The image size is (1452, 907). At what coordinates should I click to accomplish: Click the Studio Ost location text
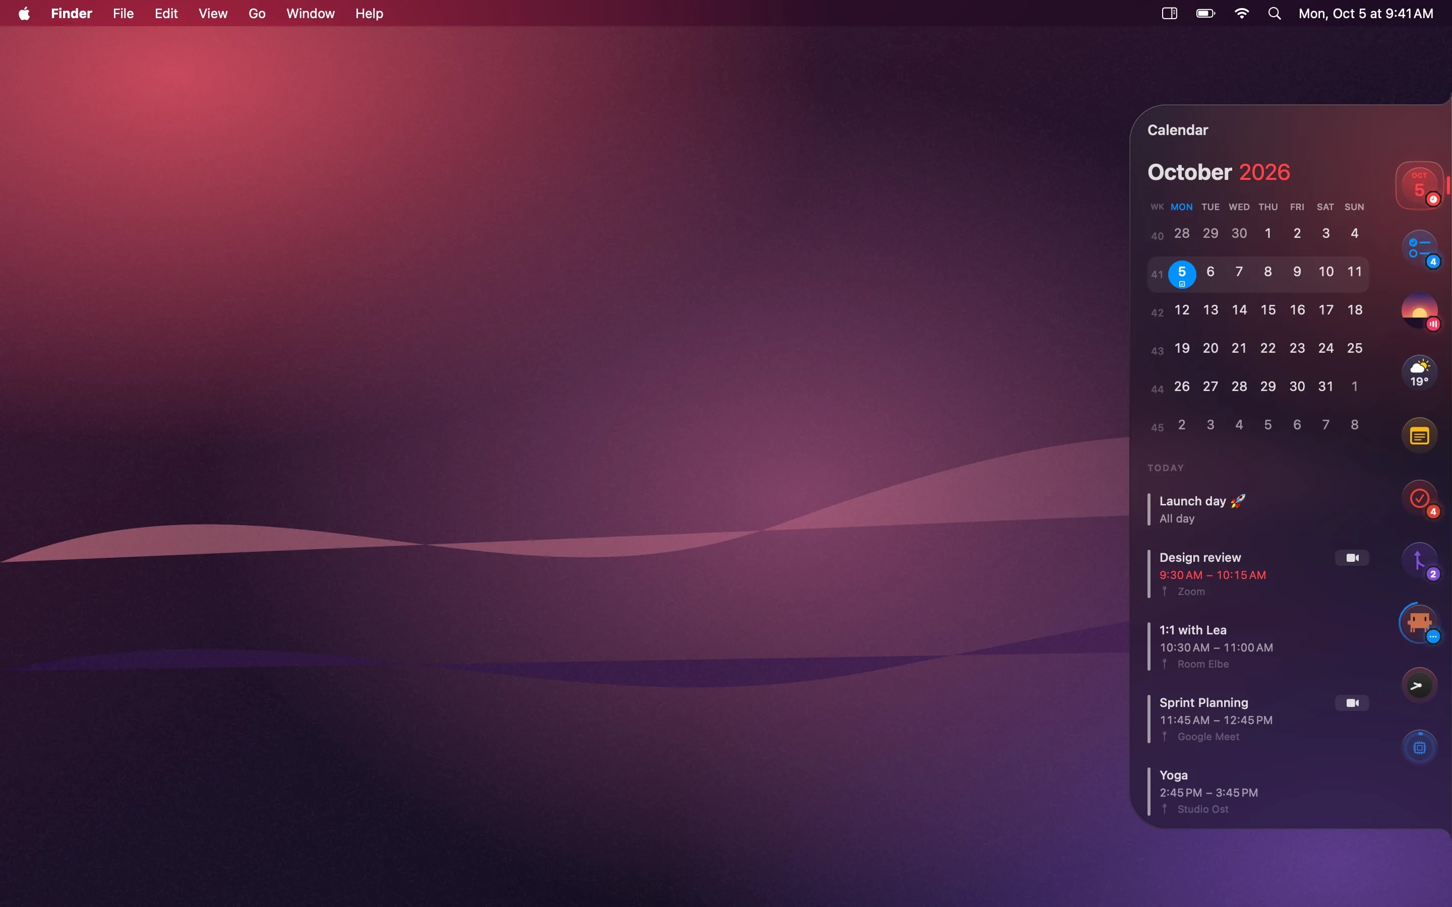point(1203,809)
